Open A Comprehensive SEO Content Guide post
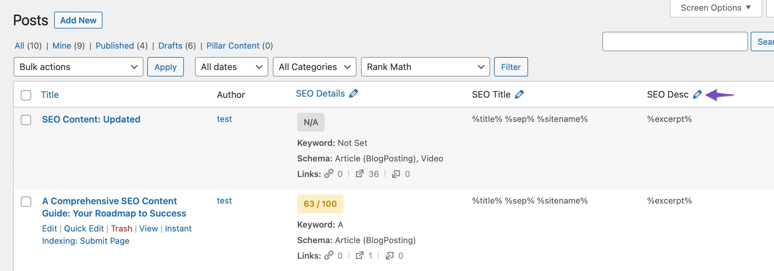Viewport: 774px width, 271px height. [114, 207]
